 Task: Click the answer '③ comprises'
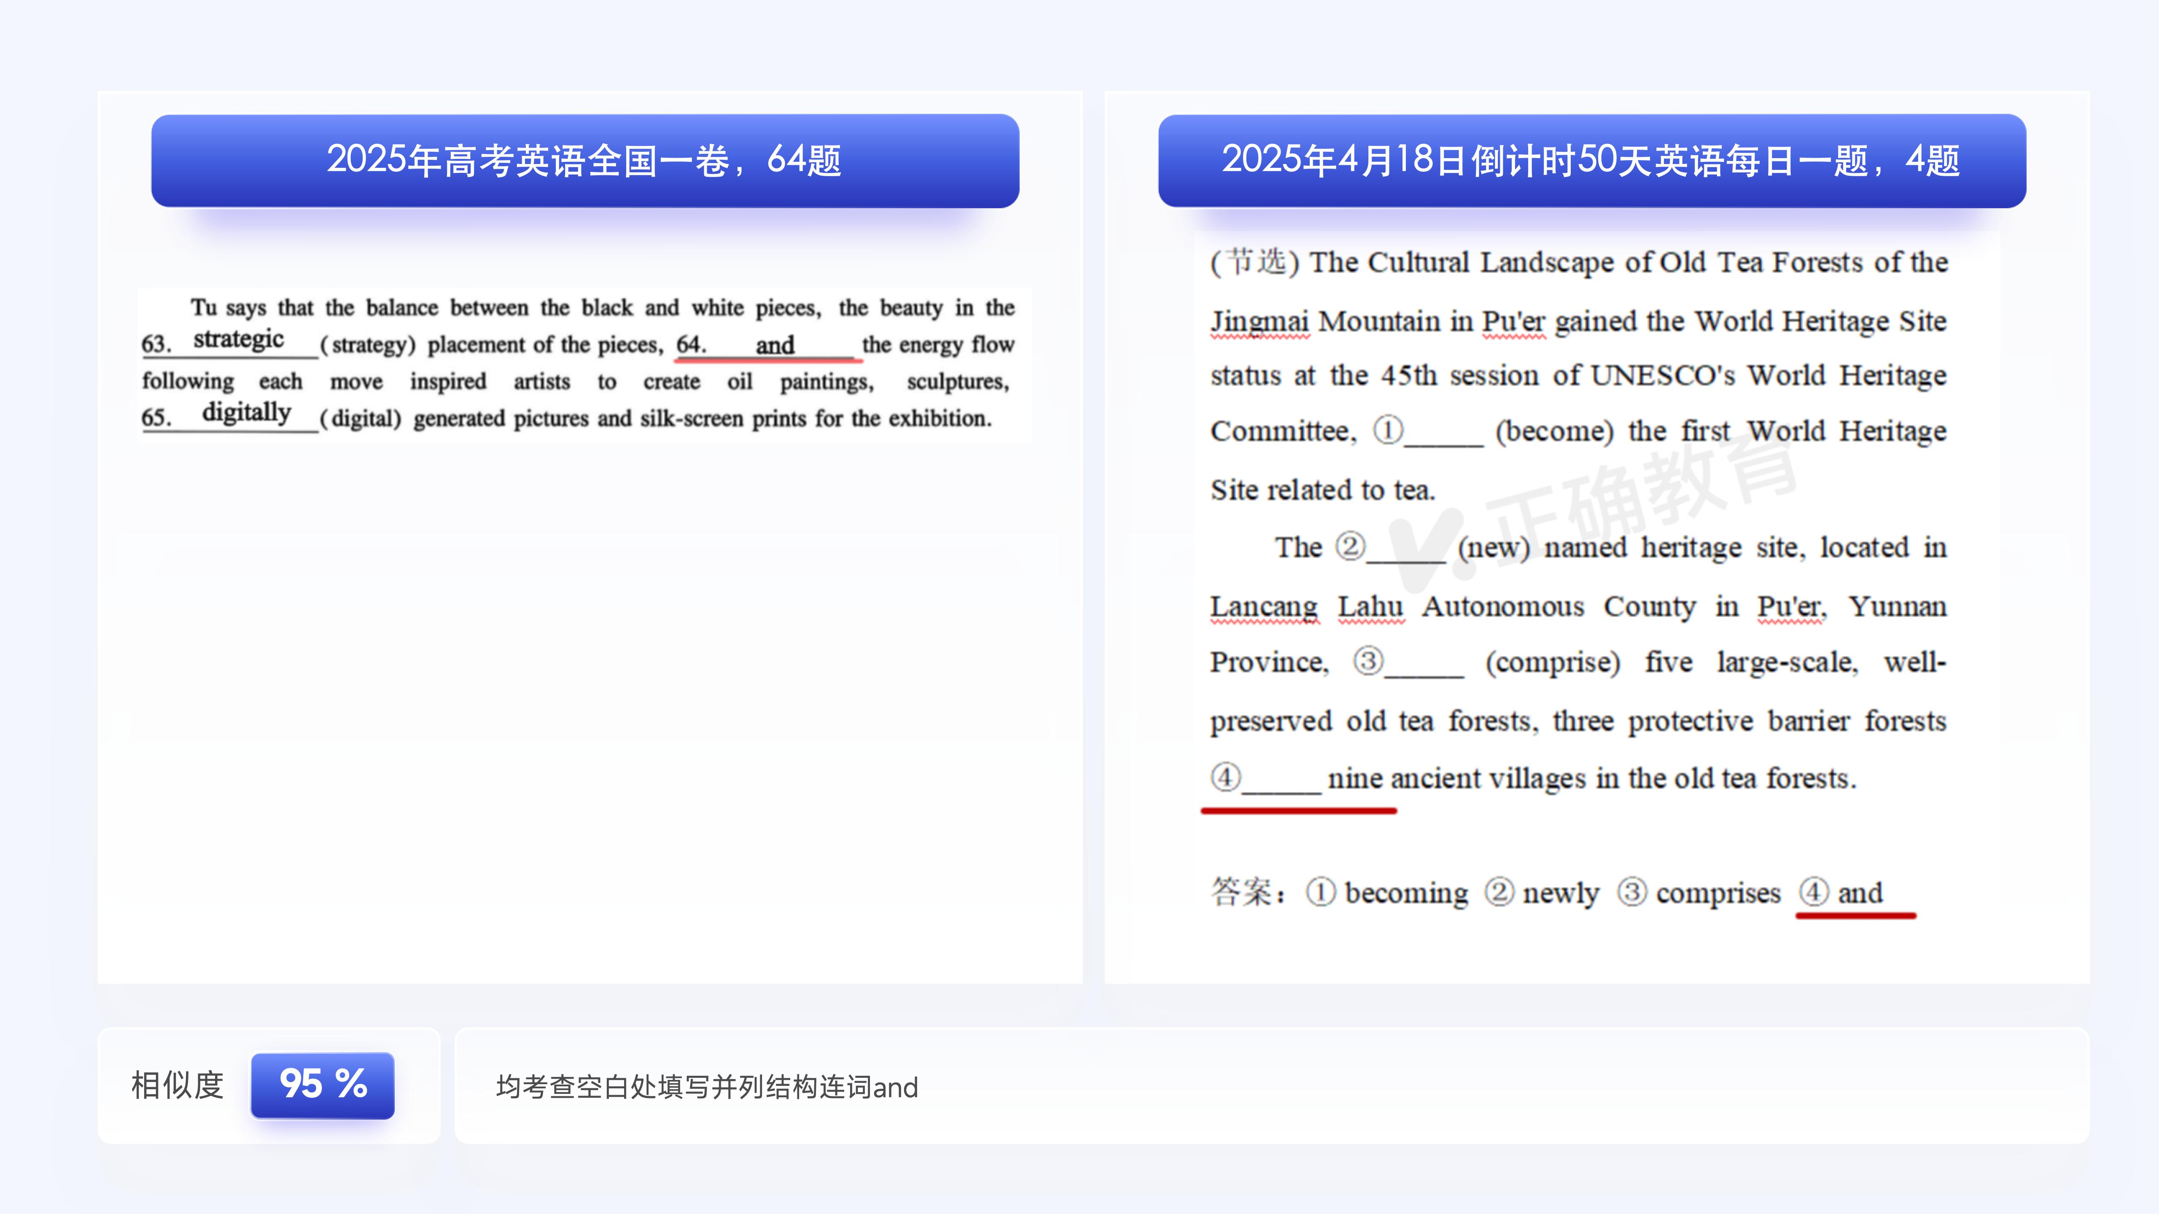point(1699,893)
